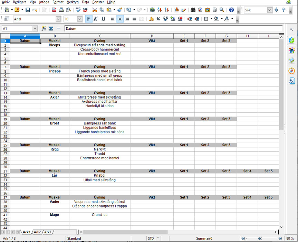
Task: Toggle auto spellcheck red underline icon
Action: [85, 10]
